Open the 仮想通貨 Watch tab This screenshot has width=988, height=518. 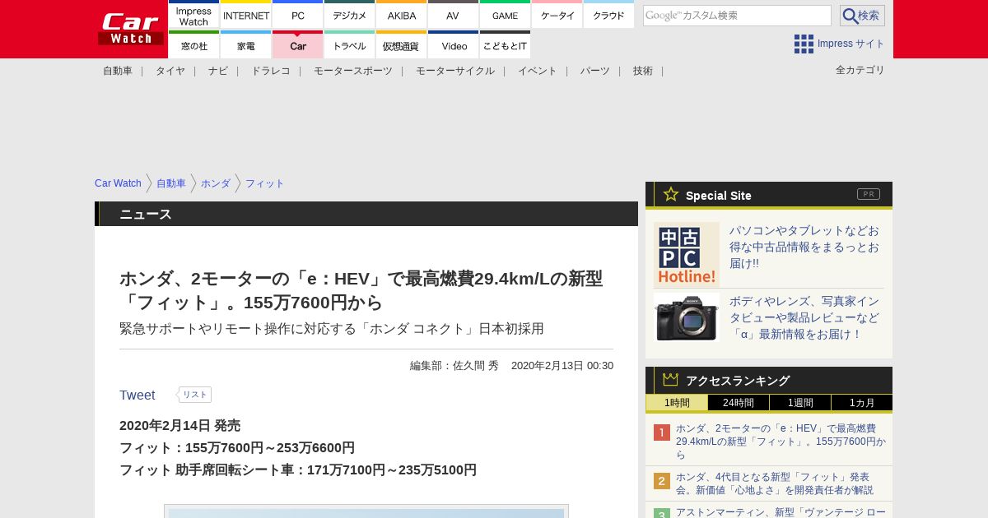point(402,45)
